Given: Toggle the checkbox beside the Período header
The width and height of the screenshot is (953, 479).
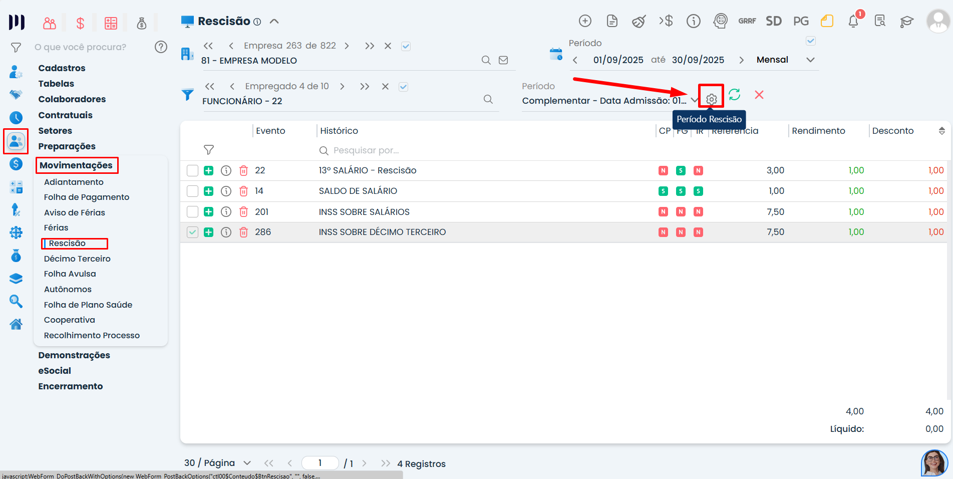Looking at the screenshot, I should 810,41.
